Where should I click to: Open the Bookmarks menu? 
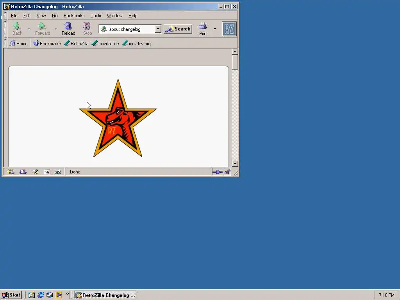tap(74, 16)
